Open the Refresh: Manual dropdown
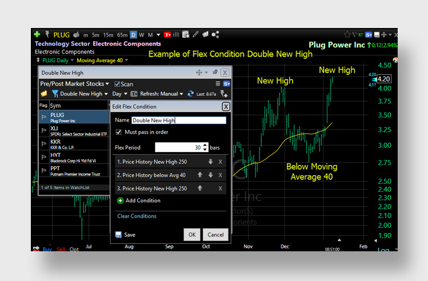Image resolution: width=428 pixels, height=281 pixels. (x=161, y=94)
